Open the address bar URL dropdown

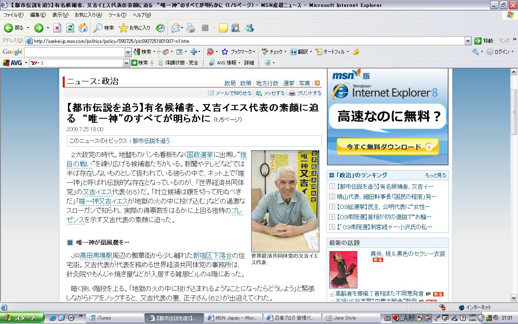pos(468,41)
